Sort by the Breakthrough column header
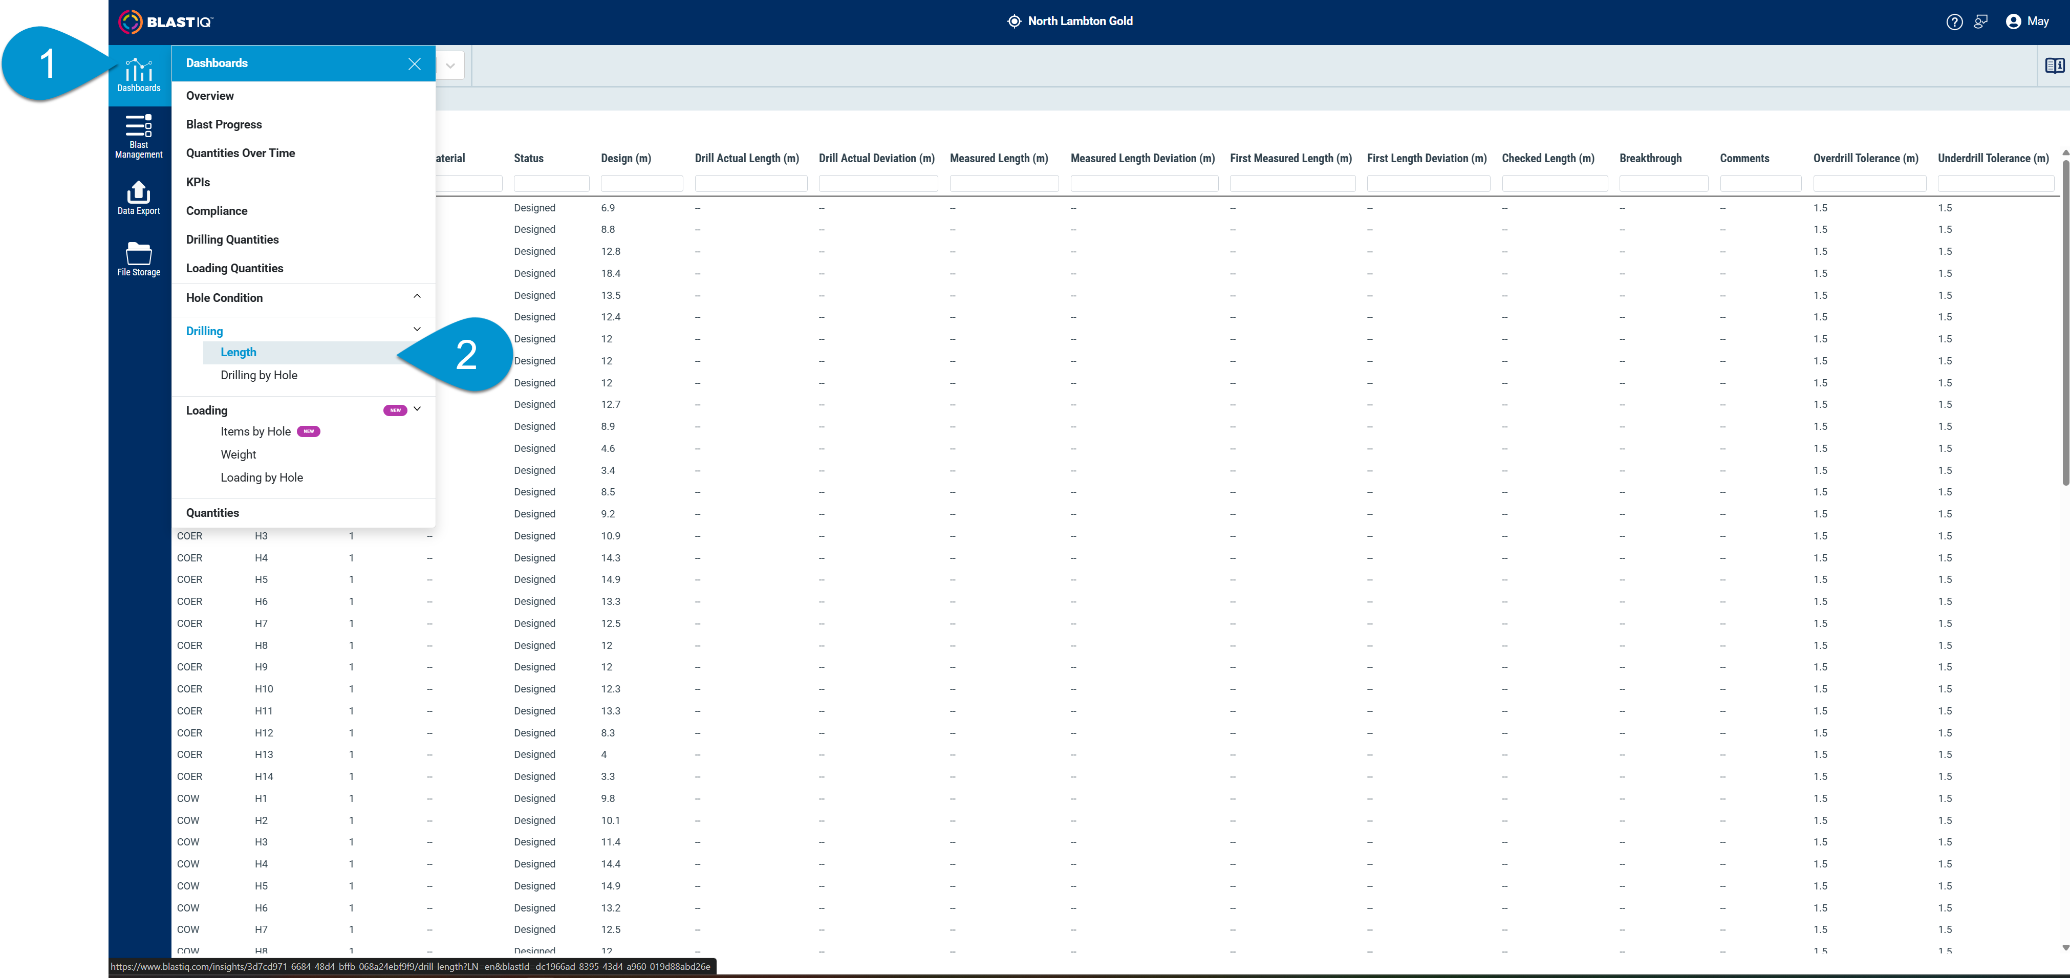Image resolution: width=2070 pixels, height=978 pixels. [x=1650, y=158]
